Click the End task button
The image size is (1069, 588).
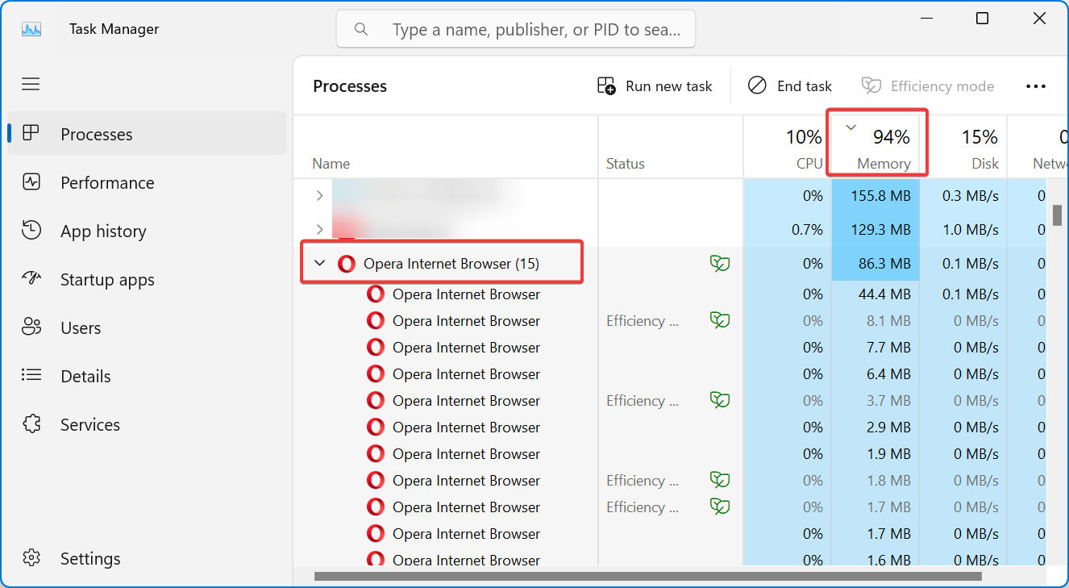tap(790, 86)
